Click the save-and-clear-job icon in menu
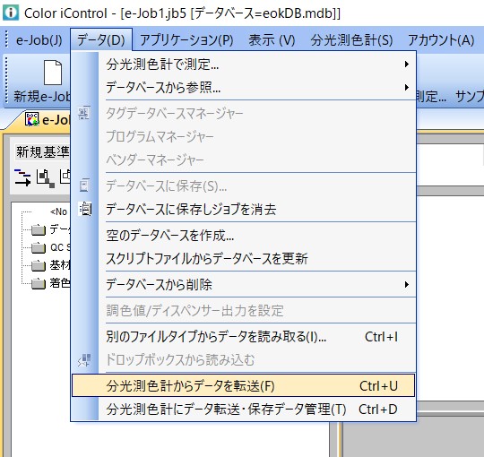 [x=84, y=209]
